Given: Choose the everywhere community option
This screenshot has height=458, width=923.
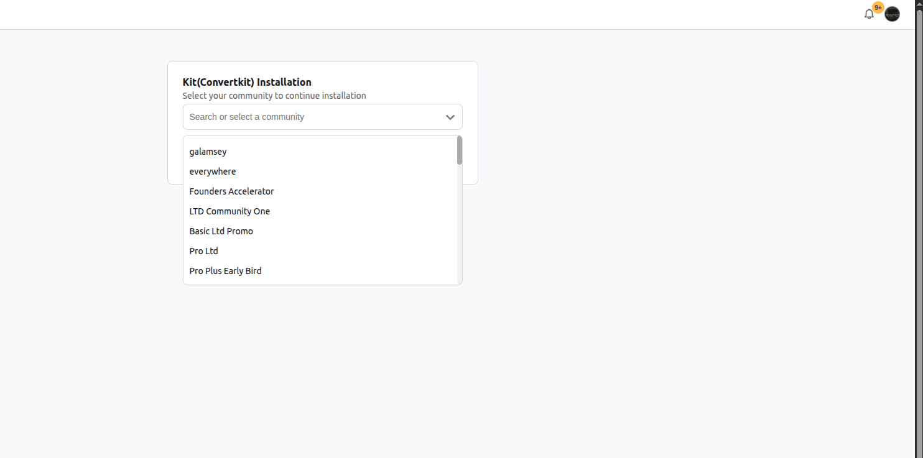Looking at the screenshot, I should tap(213, 172).
